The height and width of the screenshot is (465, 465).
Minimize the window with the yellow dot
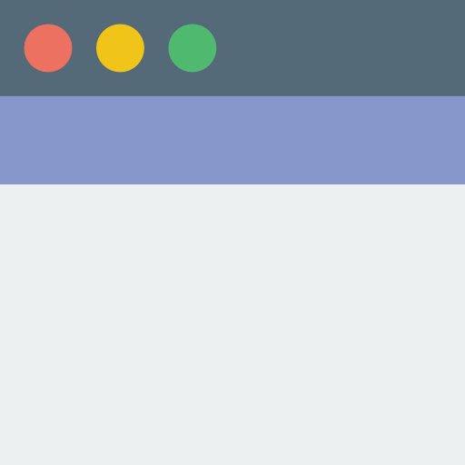120,48
